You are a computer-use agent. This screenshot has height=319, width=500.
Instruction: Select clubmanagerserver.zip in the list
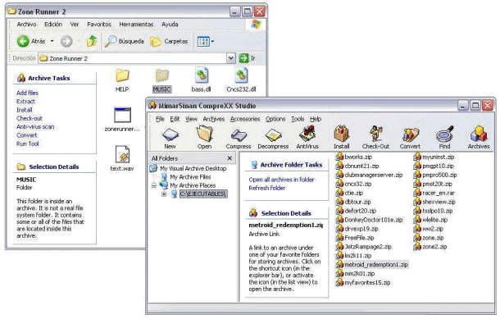pos(370,175)
